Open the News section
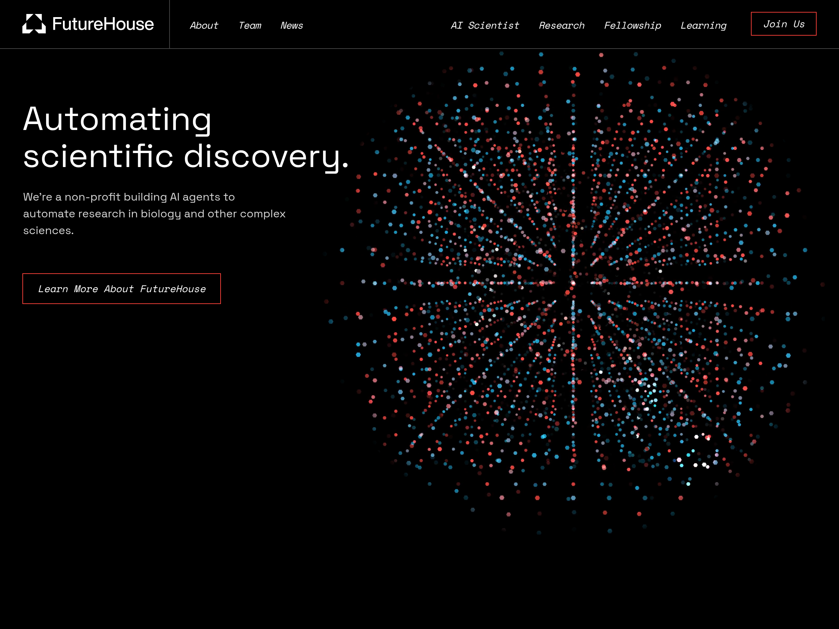The image size is (839, 629). pos(292,26)
